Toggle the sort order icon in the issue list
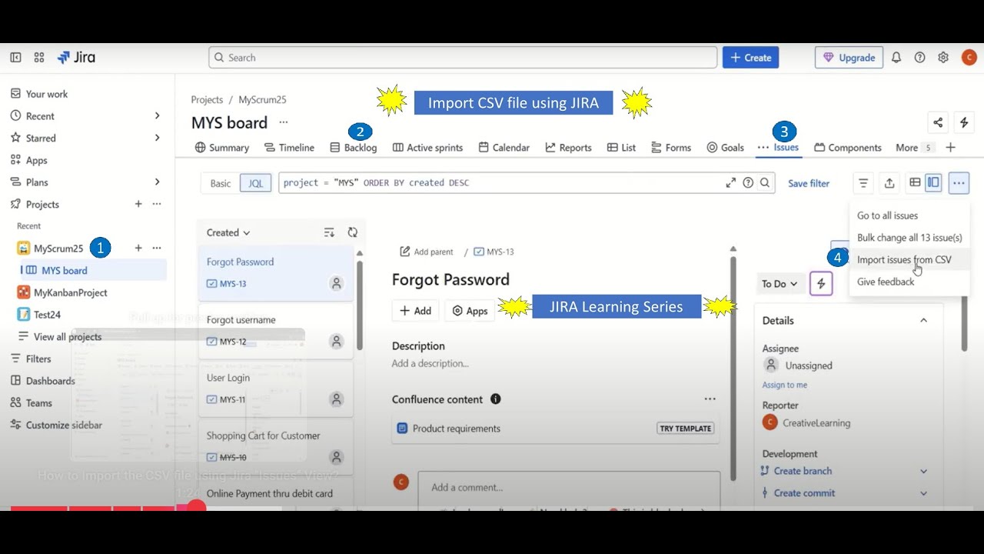The height and width of the screenshot is (554, 984). point(329,232)
